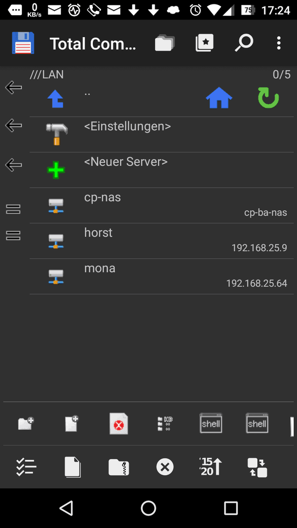297x528 pixels.
Task: Tap the search magnifier icon
Action: (x=244, y=43)
